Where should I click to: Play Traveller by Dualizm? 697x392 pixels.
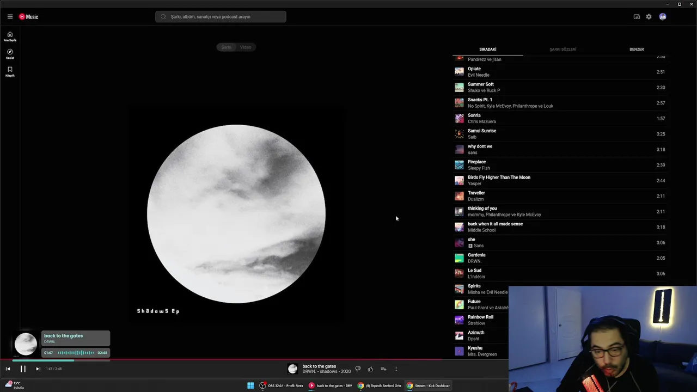[561, 196]
